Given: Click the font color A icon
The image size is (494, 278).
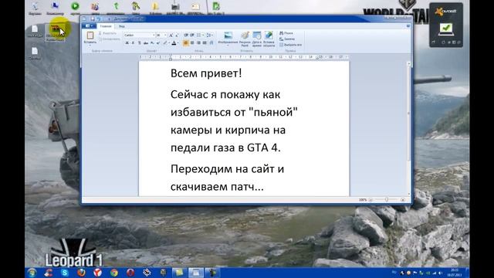Looking at the screenshot, I should click(174, 43).
